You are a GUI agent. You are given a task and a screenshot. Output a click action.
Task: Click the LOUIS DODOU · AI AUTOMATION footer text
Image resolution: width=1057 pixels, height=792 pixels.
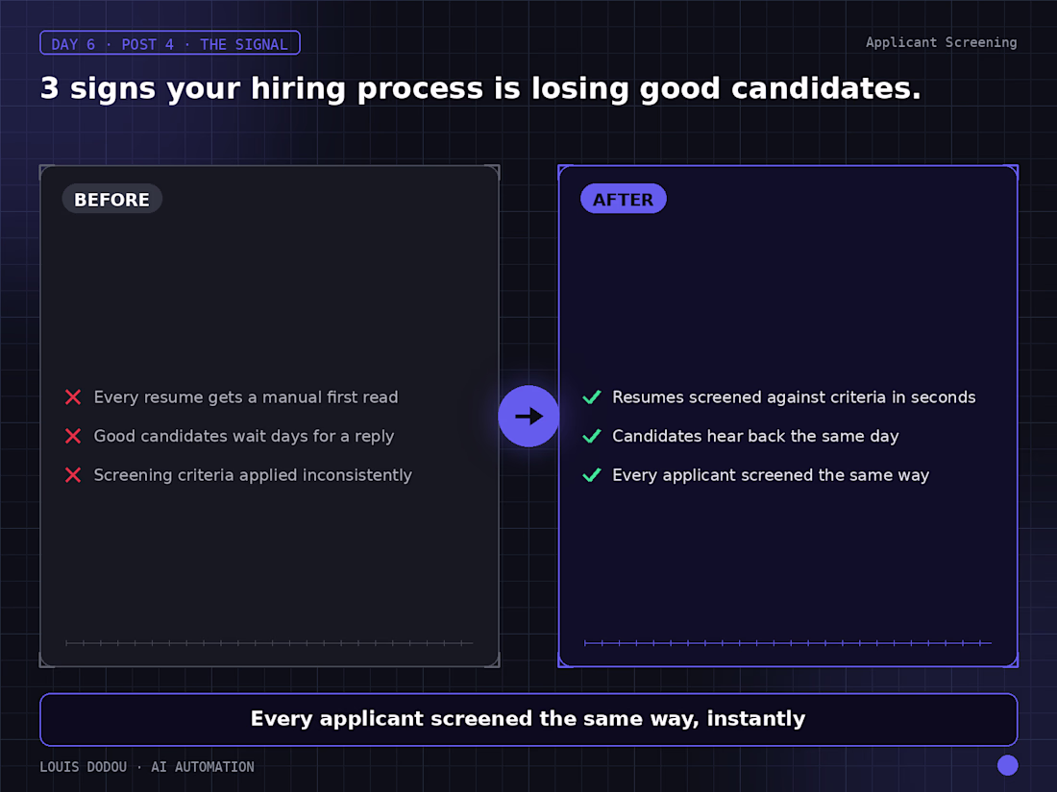pos(147,767)
